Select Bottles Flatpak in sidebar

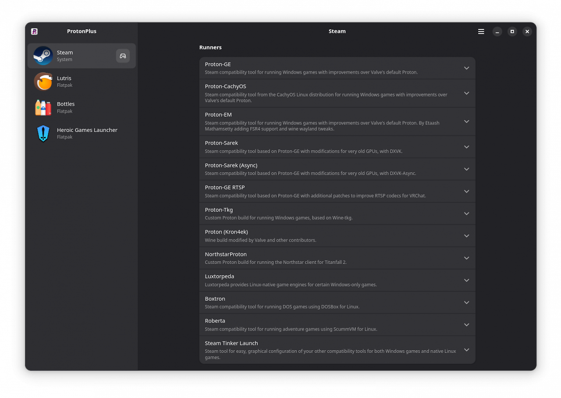click(x=82, y=107)
